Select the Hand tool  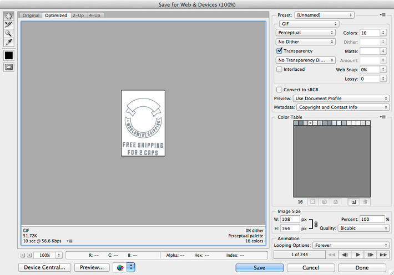(8, 16)
